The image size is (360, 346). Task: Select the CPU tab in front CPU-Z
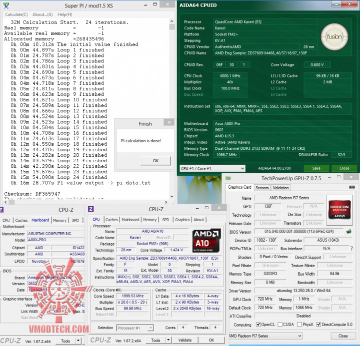click(x=96, y=219)
